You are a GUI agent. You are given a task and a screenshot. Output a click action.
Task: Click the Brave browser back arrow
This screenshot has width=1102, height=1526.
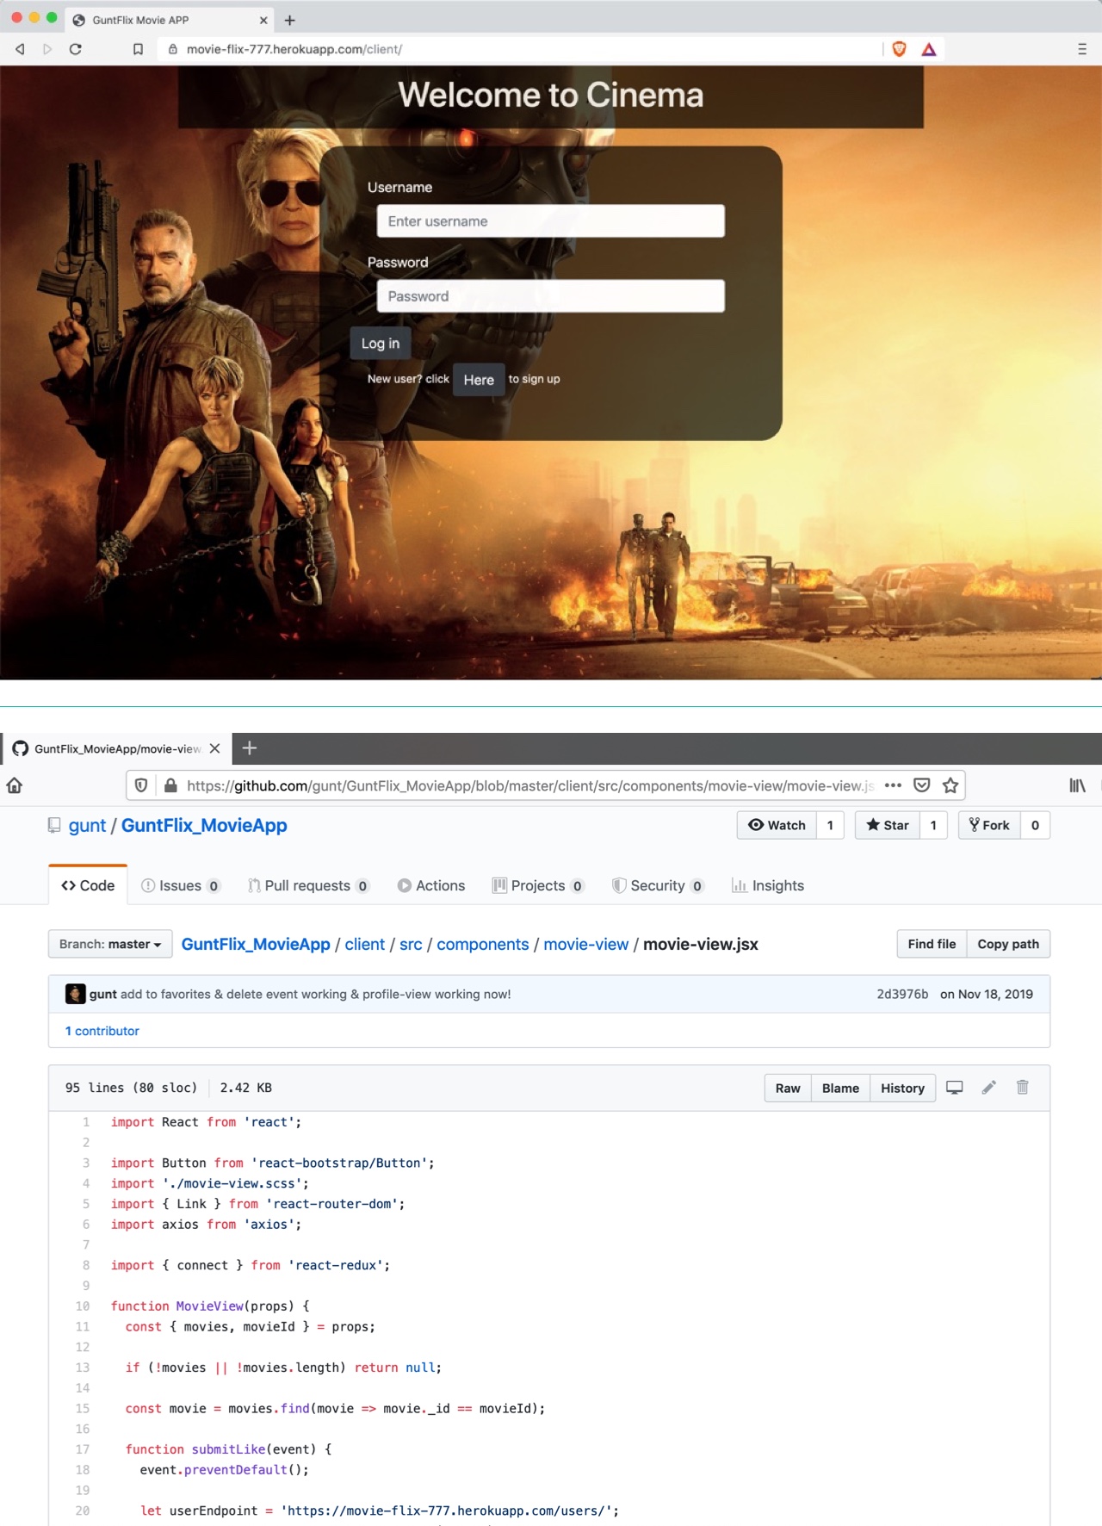click(21, 49)
